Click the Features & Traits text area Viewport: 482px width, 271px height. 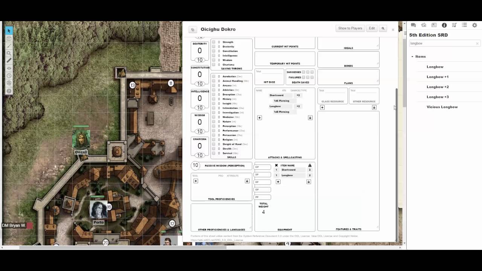[348, 169]
